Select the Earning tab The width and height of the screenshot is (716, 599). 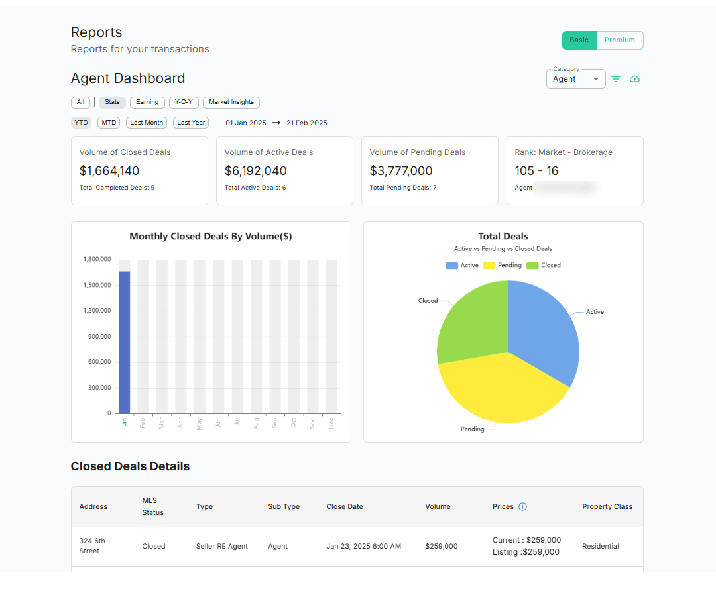coord(147,102)
